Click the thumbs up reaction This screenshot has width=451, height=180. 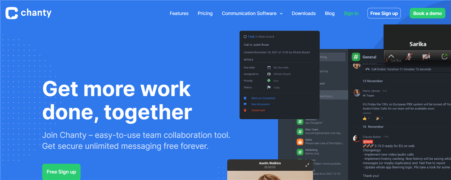tap(364, 118)
